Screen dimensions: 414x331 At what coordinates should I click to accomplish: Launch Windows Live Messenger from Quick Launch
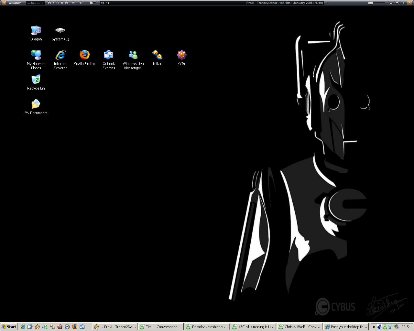45,327
